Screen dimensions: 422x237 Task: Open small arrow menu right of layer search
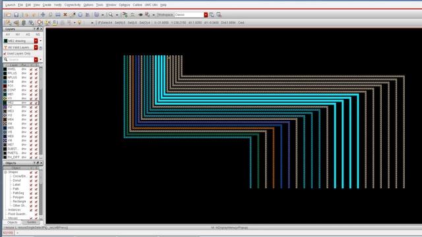pyautogui.click(x=41, y=59)
